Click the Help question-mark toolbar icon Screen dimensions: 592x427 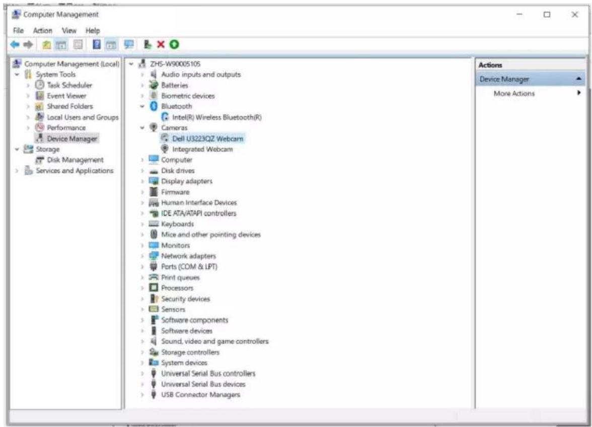[x=97, y=44]
